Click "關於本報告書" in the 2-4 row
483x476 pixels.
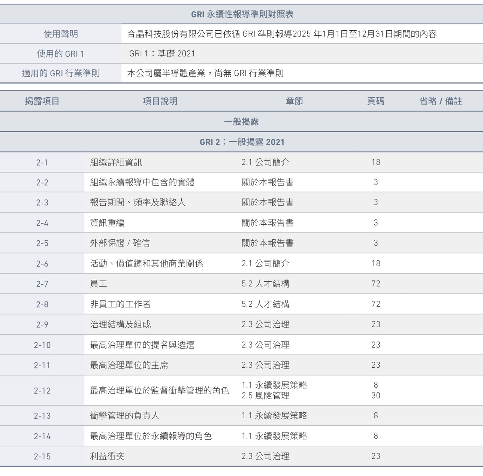(x=268, y=223)
